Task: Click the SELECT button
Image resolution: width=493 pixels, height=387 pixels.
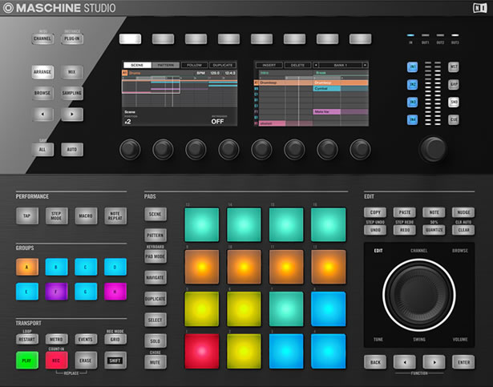Action: pyautogui.click(x=156, y=320)
